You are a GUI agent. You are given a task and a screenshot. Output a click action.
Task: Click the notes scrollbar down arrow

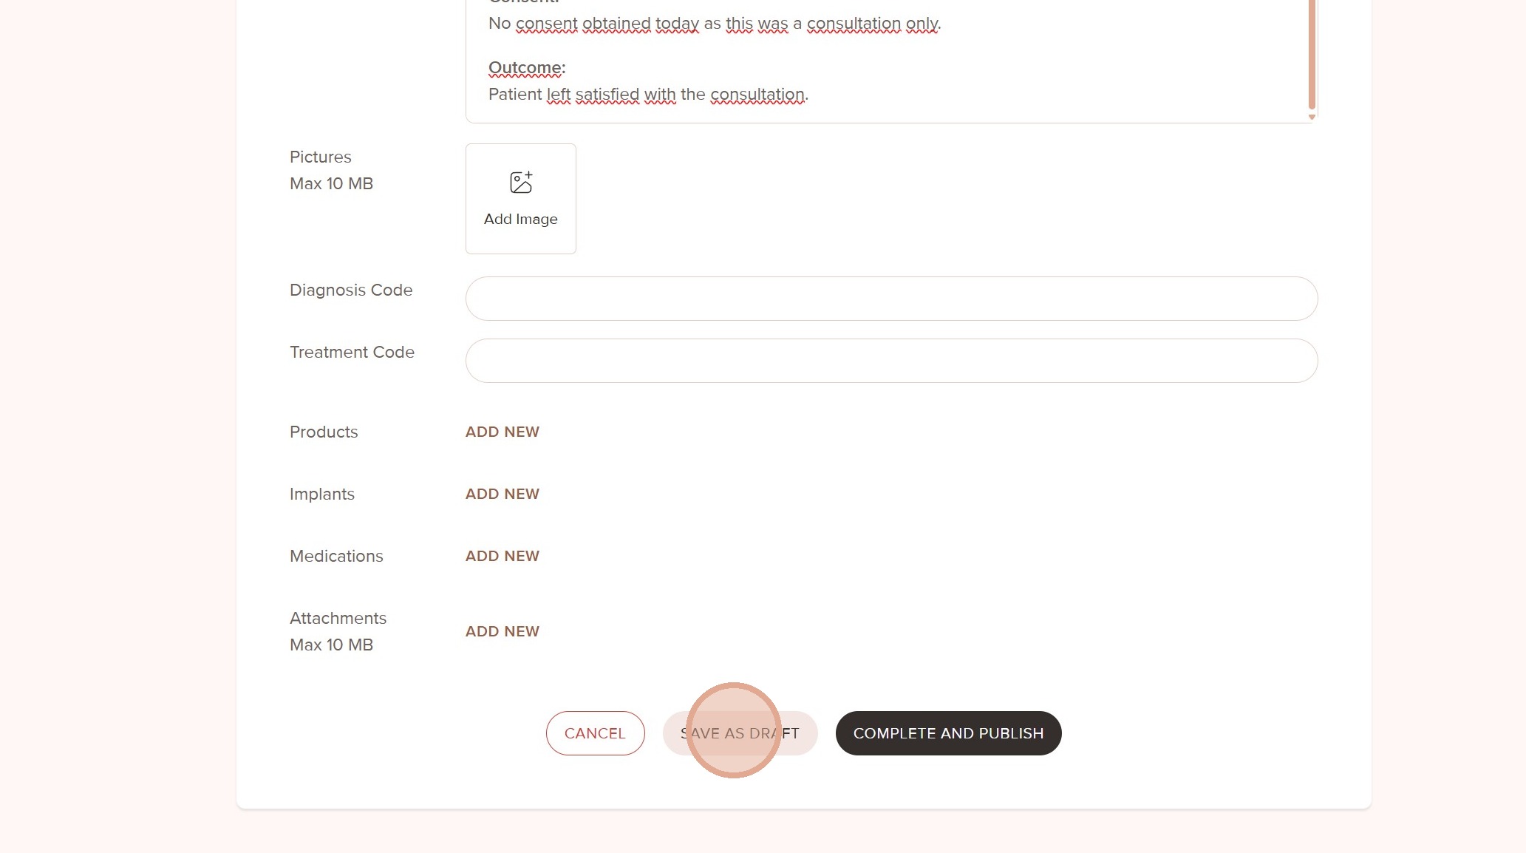click(1312, 117)
